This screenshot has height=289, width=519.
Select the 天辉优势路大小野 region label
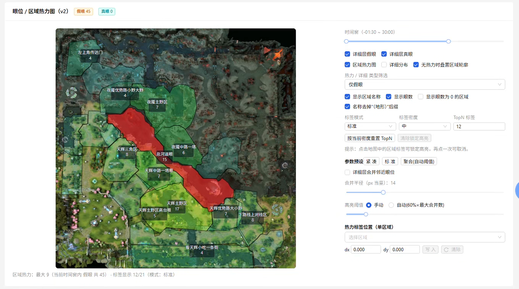click(226, 211)
